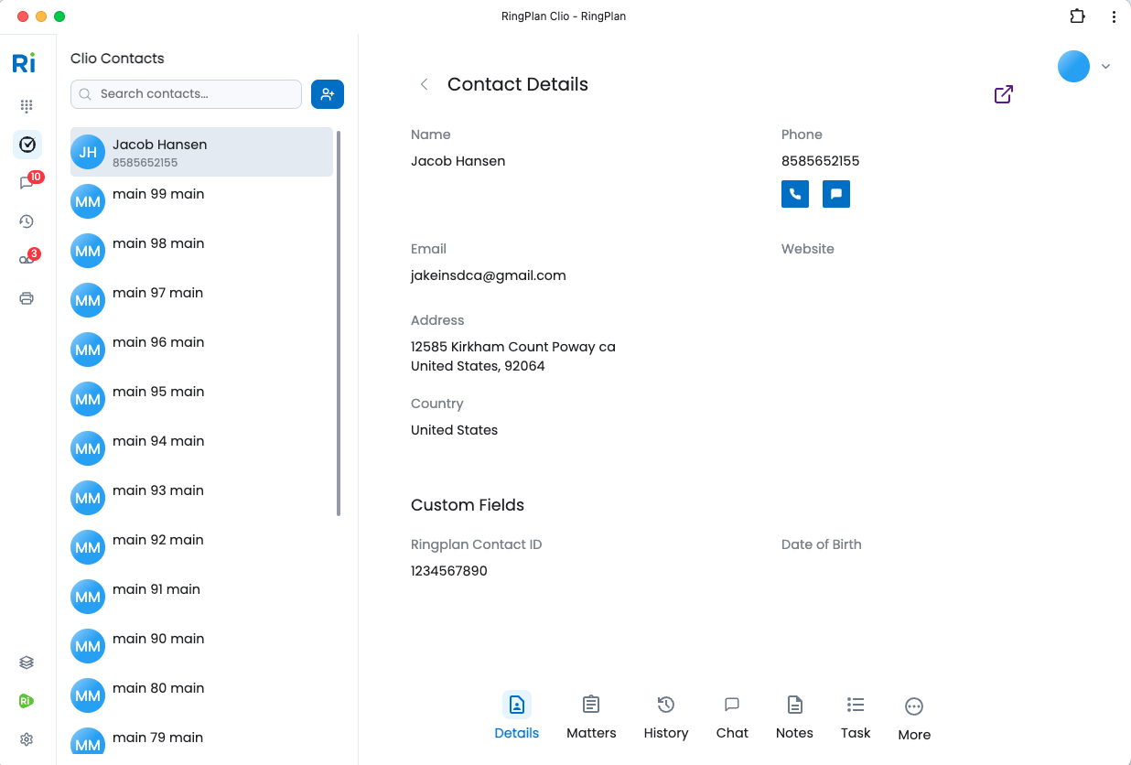
Task: Switch to the Details tab
Action: click(517, 716)
